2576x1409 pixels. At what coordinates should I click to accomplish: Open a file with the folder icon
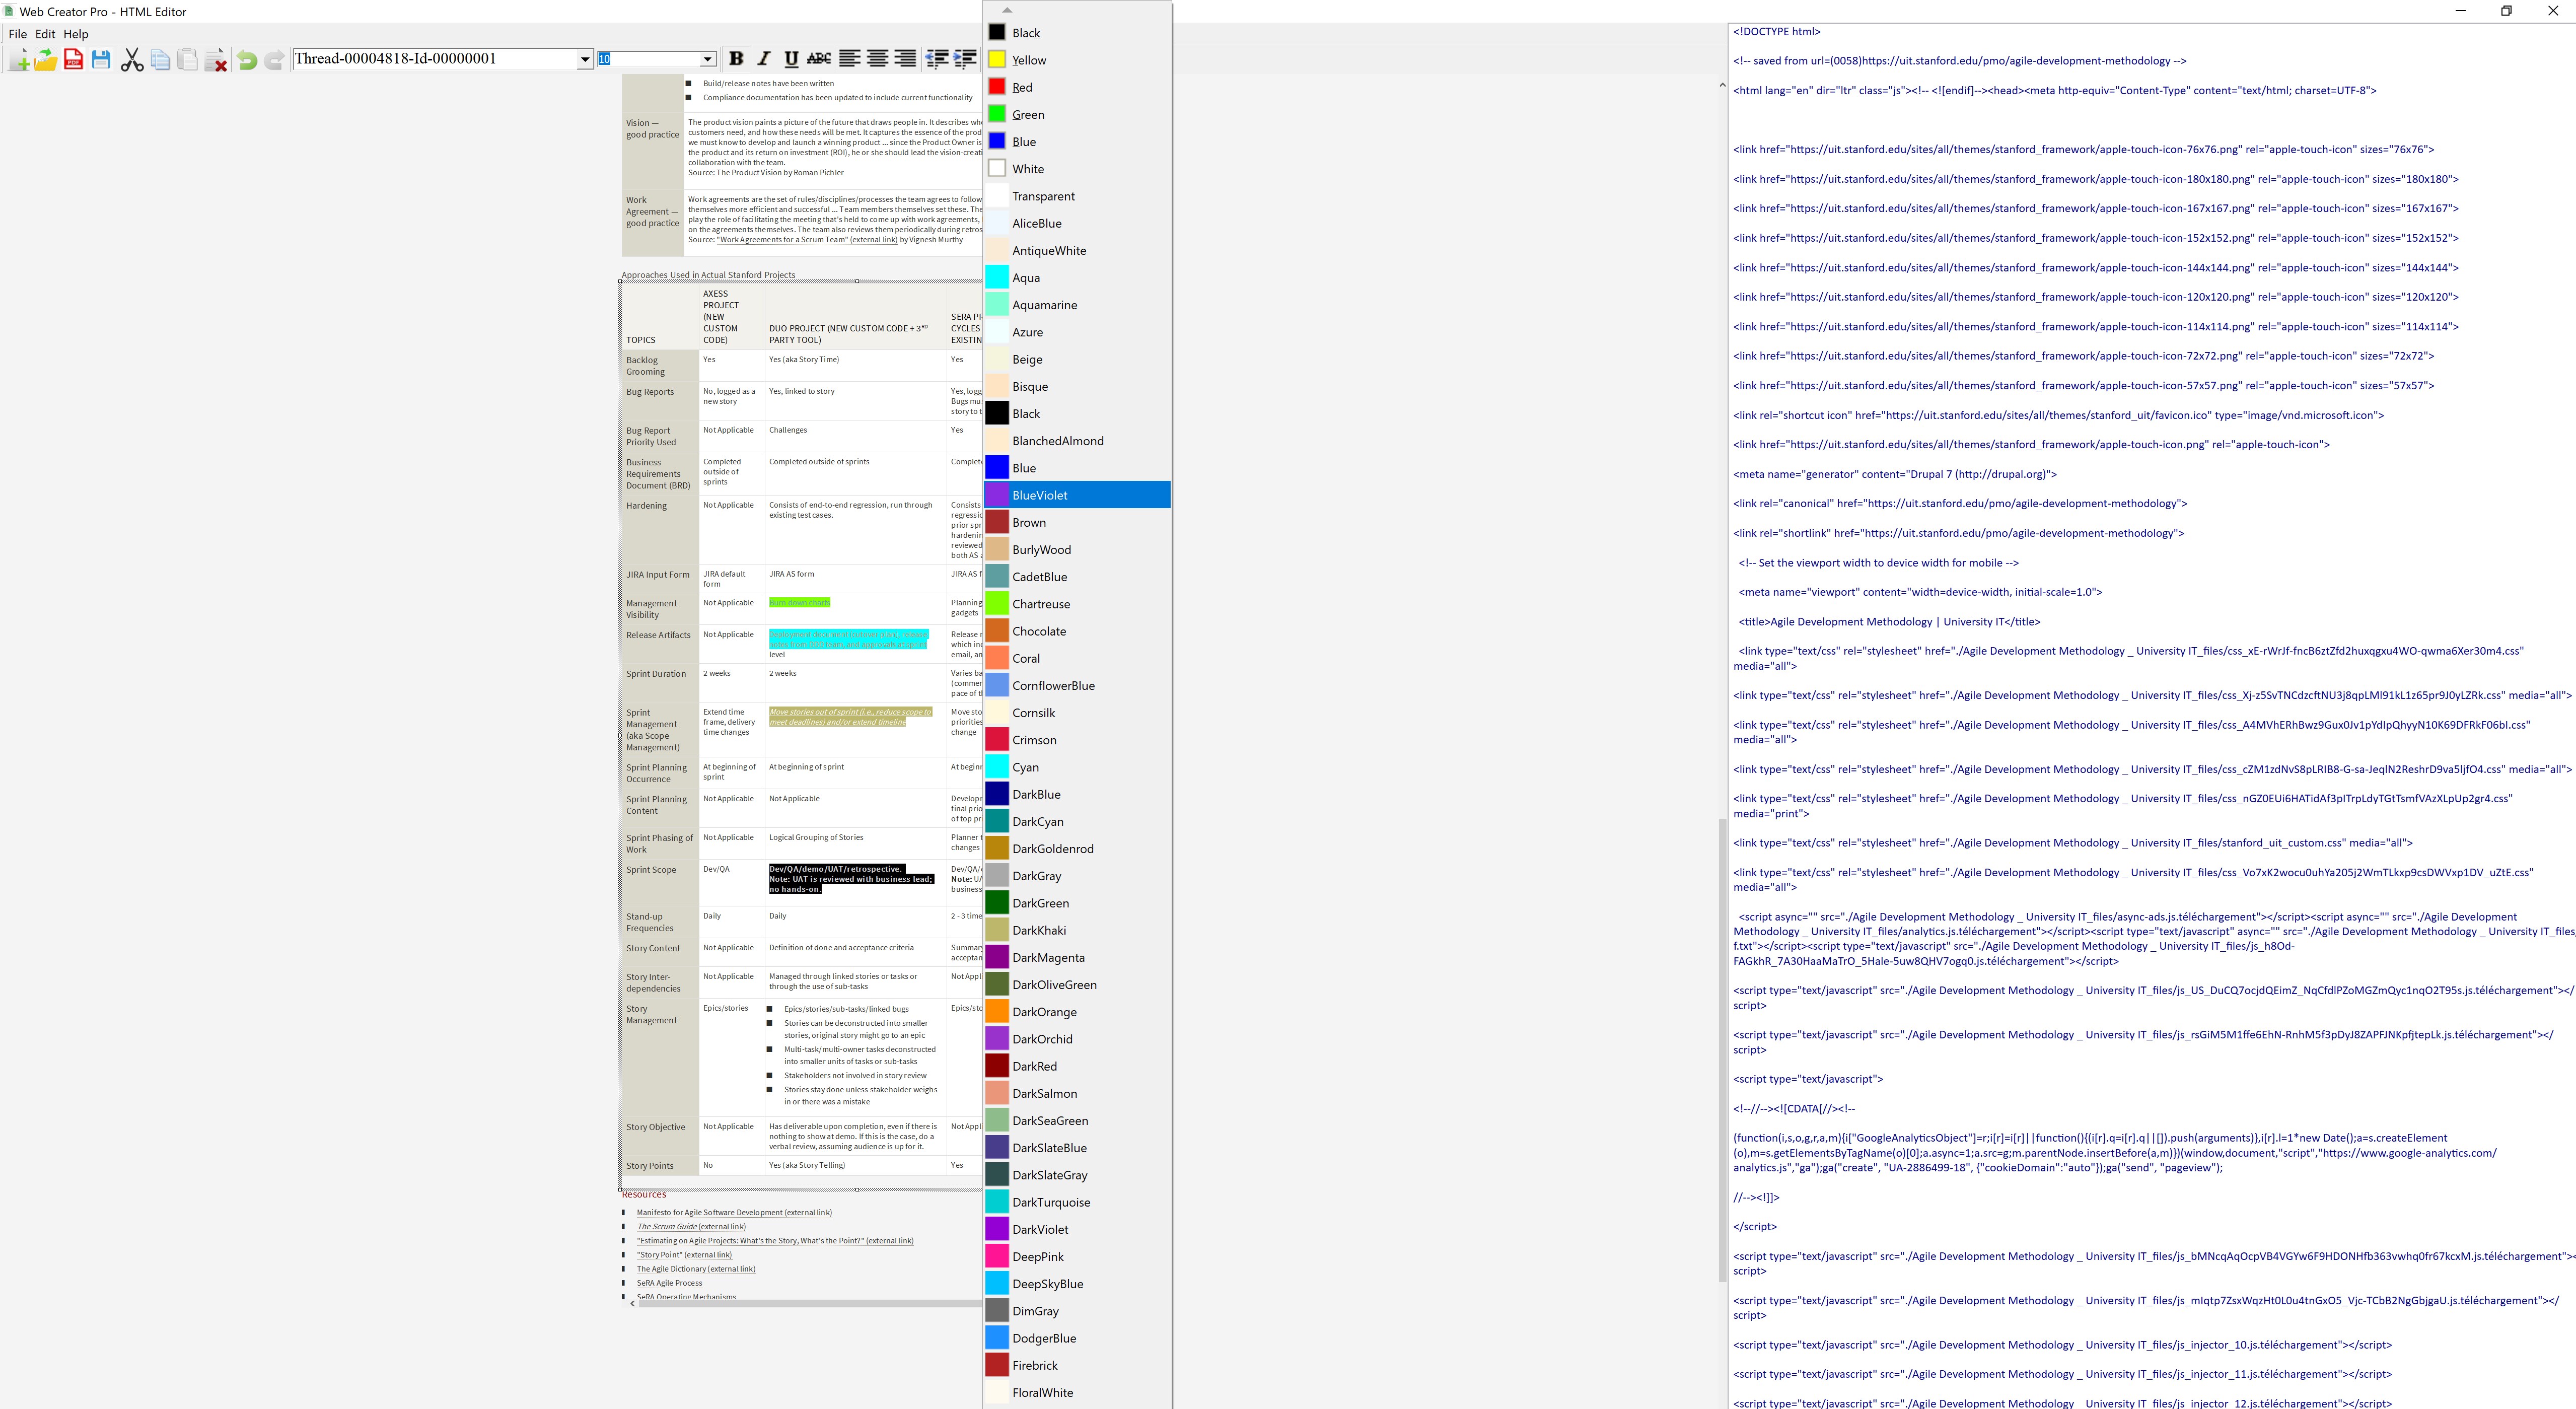[x=46, y=60]
